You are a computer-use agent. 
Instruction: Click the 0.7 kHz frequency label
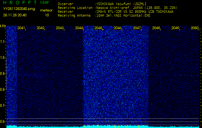[3, 106]
